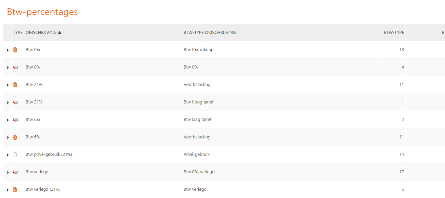This screenshot has width=445, height=198.
Task: Expand the Btw laag tarief row
Action: (8, 120)
